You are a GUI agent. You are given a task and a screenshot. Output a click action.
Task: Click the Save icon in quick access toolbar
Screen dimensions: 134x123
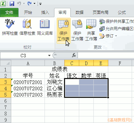point(12,4)
